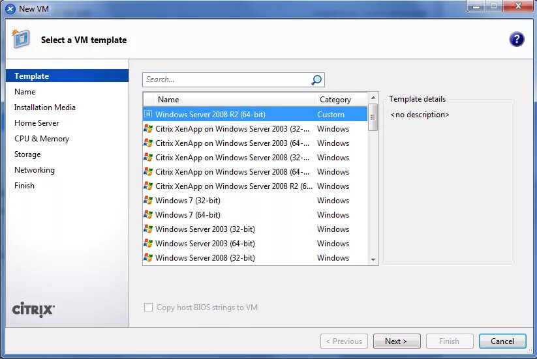Click the Cancel button
537x359 pixels.
click(502, 341)
